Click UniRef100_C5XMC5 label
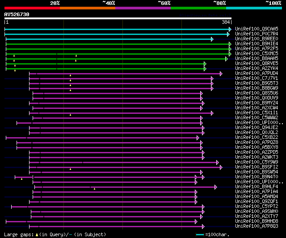 coord(257,54)
